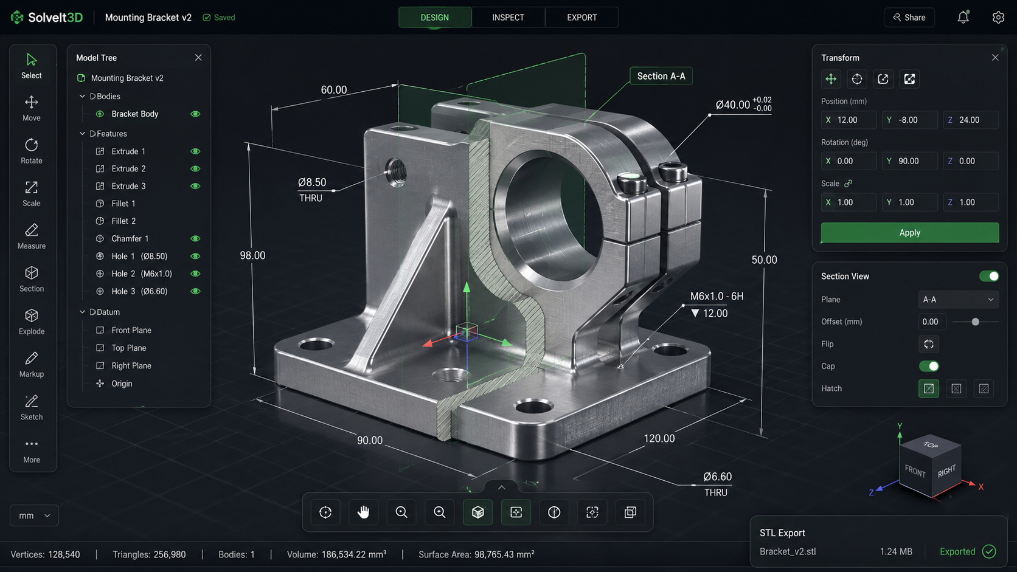Choose the Rotate tool
This screenshot has width=1017, height=572.
32,151
